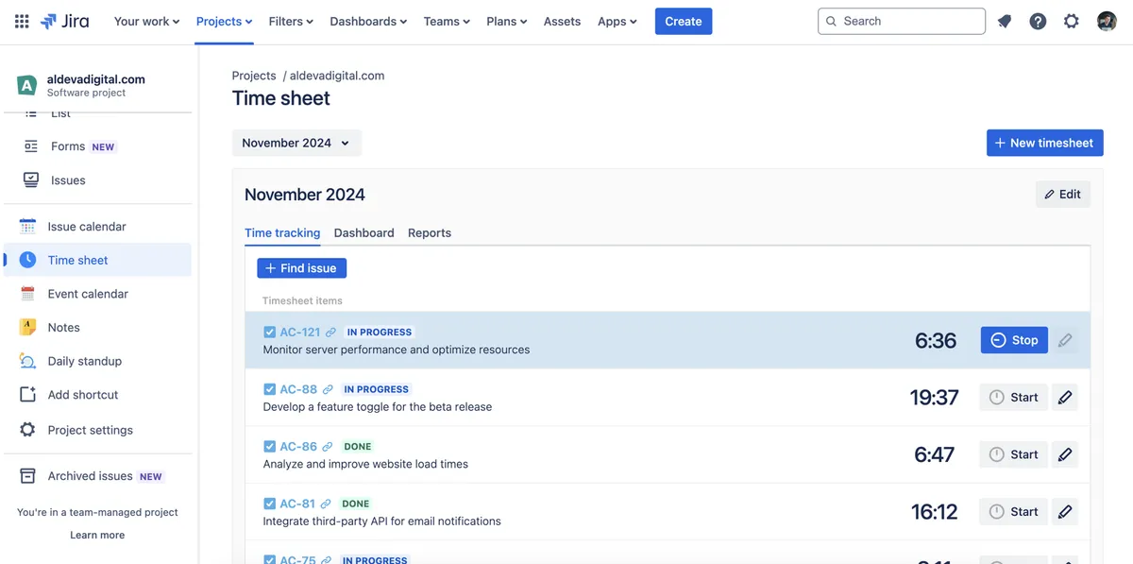The height and width of the screenshot is (564, 1133).
Task: Start the timer for AC-81
Action: (x=1014, y=512)
